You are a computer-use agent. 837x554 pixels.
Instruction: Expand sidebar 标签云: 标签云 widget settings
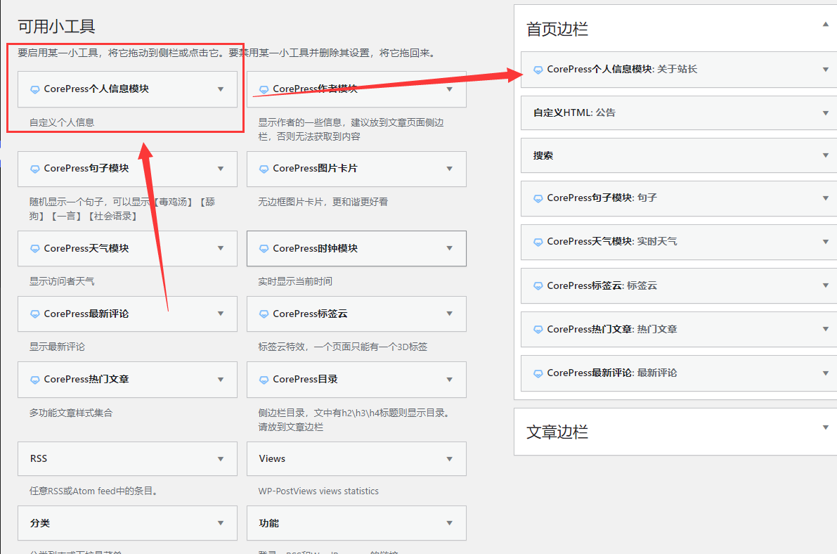click(825, 286)
